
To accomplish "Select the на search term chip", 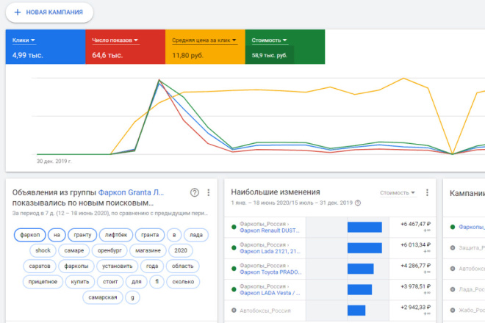I will click(x=57, y=235).
